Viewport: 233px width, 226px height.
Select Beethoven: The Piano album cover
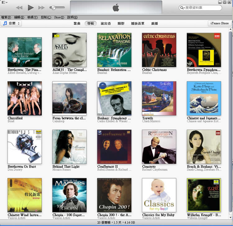25,52
